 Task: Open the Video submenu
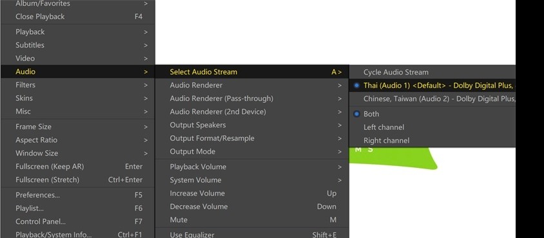(78, 58)
